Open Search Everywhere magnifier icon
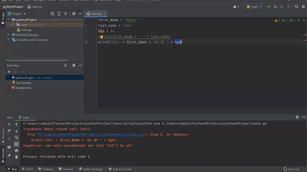307x172 pixels. point(296,7)
